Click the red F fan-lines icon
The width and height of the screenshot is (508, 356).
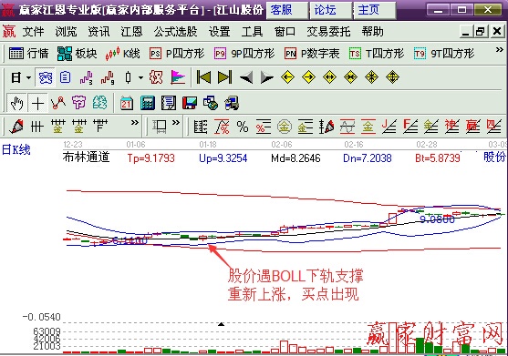(410, 127)
